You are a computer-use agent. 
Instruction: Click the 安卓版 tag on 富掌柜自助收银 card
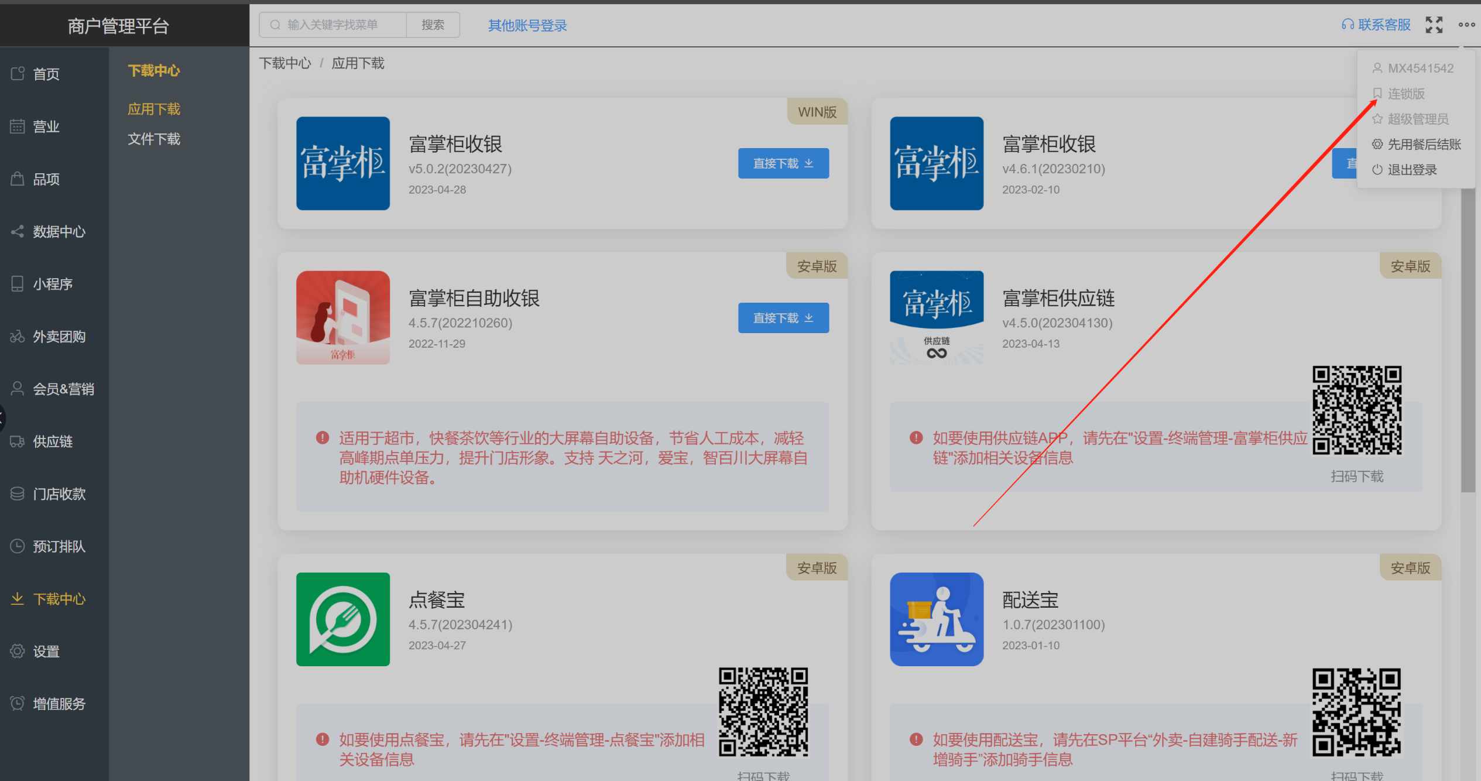tap(817, 266)
